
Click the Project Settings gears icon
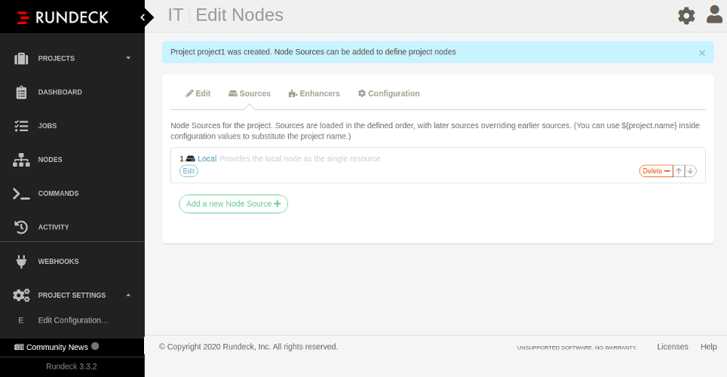coord(21,295)
